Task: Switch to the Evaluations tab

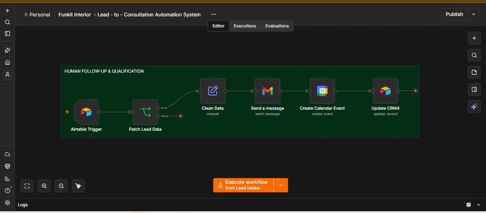Action: pyautogui.click(x=277, y=26)
